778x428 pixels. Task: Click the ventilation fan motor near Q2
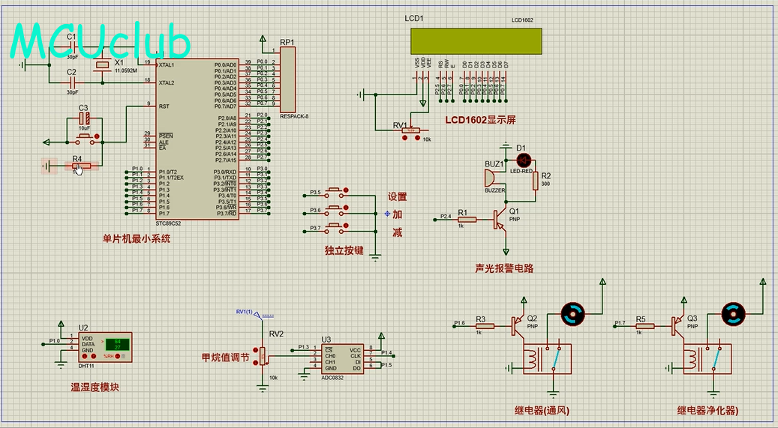[x=572, y=316]
